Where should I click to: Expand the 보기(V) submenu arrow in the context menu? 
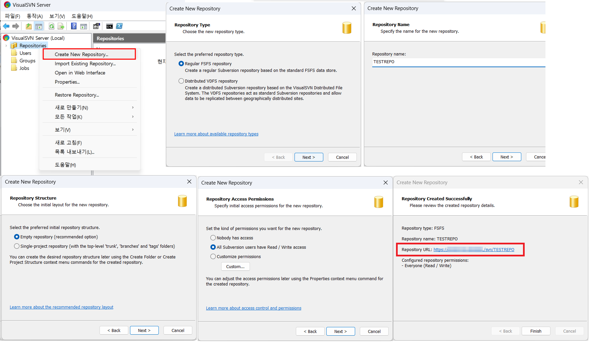coord(133,130)
